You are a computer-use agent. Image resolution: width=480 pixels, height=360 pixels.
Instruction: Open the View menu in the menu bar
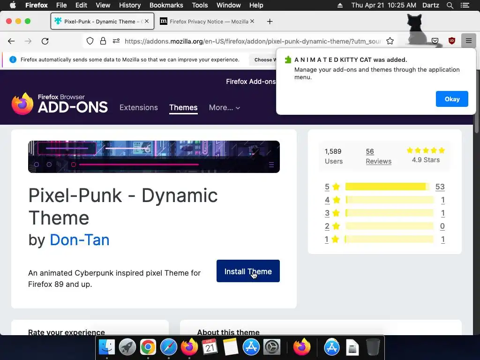coord(103,5)
